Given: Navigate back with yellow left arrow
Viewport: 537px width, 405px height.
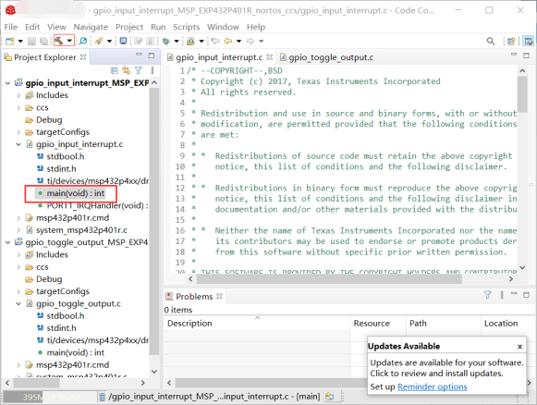Looking at the screenshot, I should pyautogui.click(x=228, y=41).
